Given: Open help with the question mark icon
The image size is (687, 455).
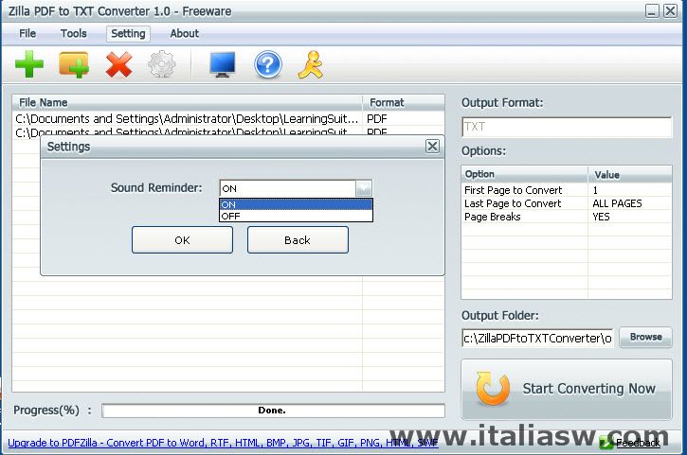Looking at the screenshot, I should [268, 64].
